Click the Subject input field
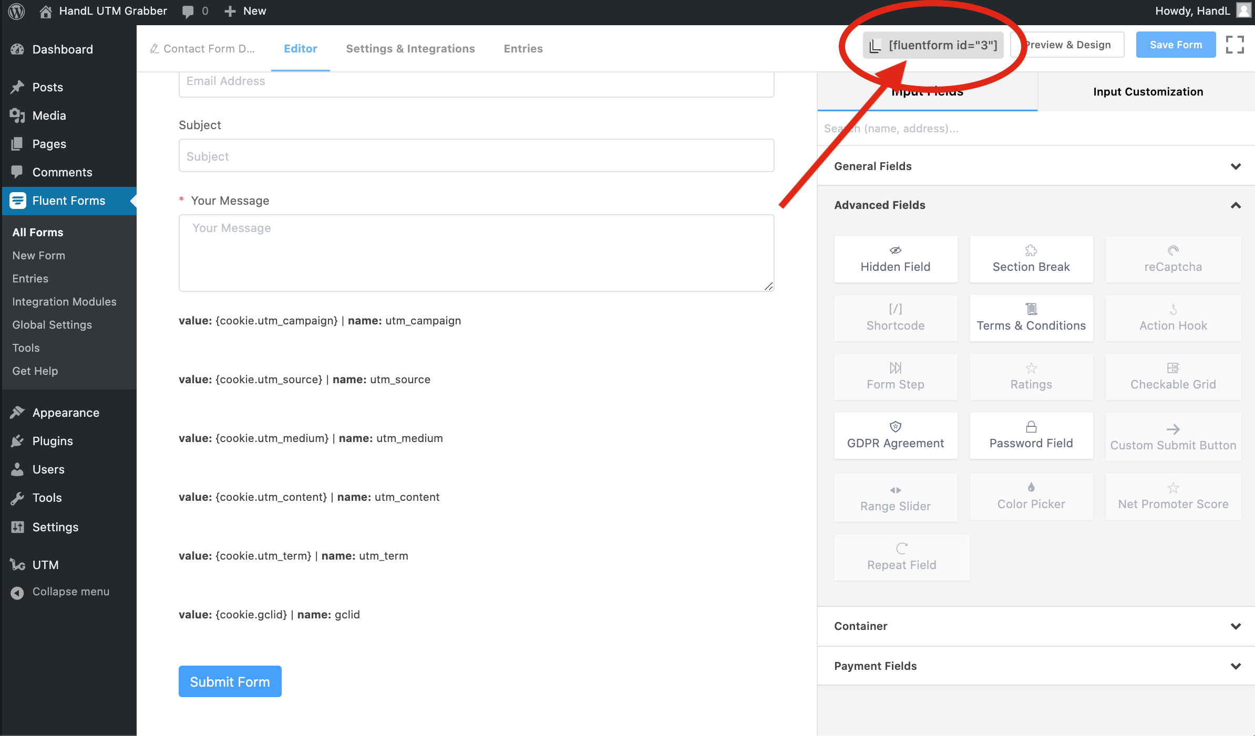This screenshot has width=1255, height=736. [476, 156]
